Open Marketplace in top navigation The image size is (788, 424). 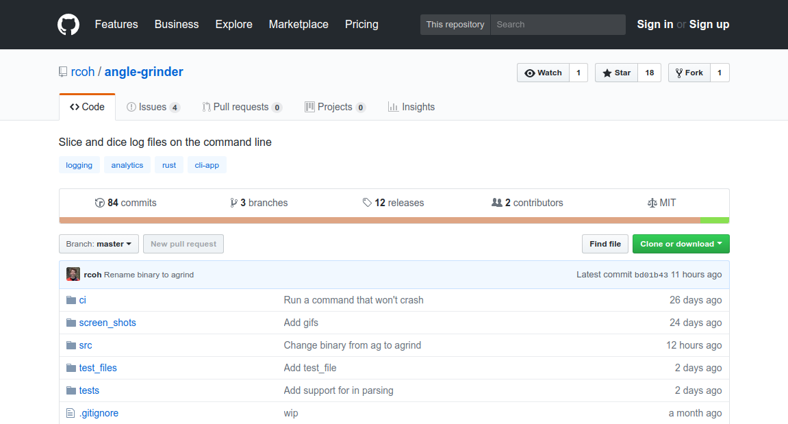(298, 24)
